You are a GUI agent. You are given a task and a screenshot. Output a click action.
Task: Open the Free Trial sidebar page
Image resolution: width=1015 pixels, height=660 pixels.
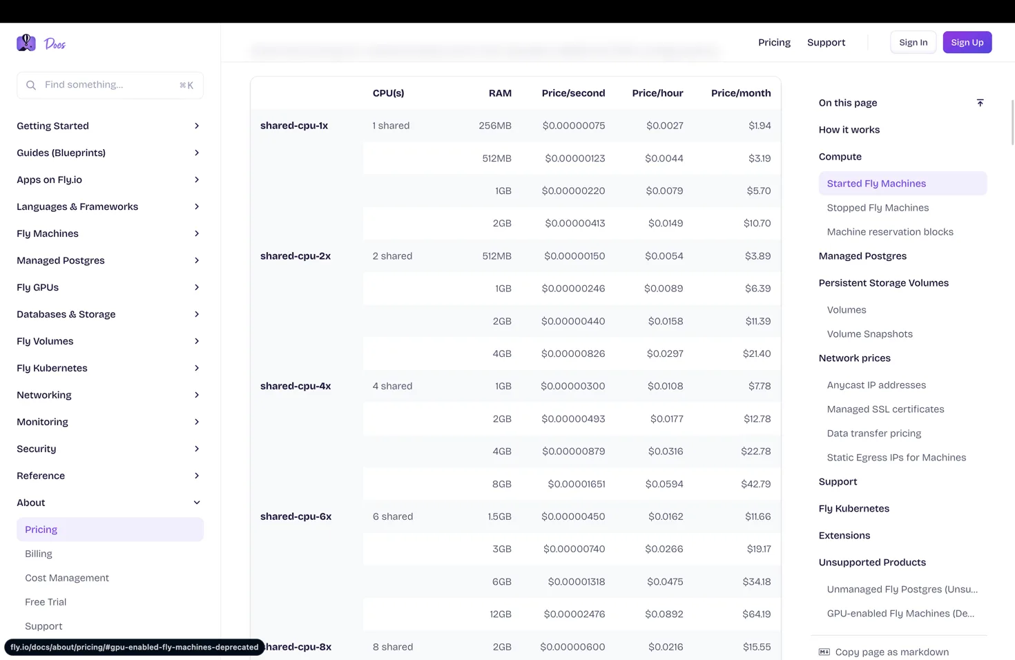[46, 602]
